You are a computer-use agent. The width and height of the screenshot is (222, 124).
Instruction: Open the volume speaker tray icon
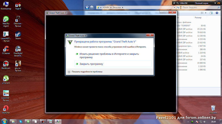click(205, 122)
